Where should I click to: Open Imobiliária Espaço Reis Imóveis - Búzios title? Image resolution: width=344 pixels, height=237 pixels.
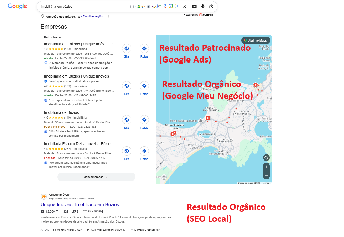[78, 144]
